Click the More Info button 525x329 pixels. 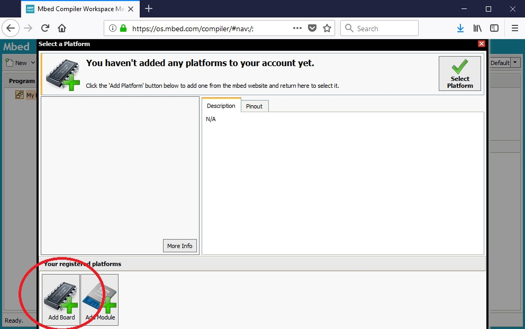[179, 246]
